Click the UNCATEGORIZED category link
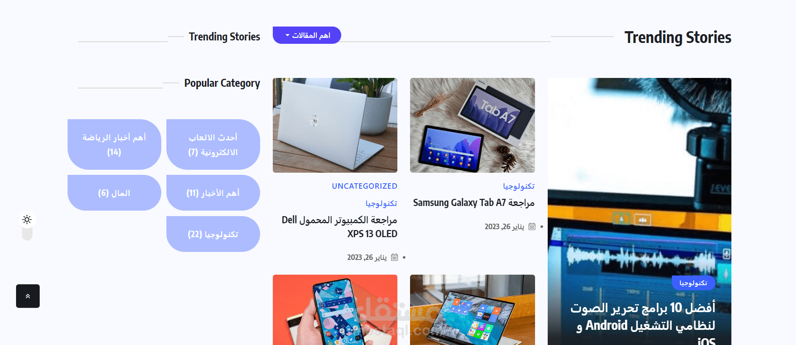The height and width of the screenshot is (345, 796). (364, 186)
